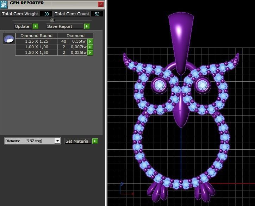Click the Total Gem Weight value ,38
This screenshot has height=206, width=255.
[46, 14]
